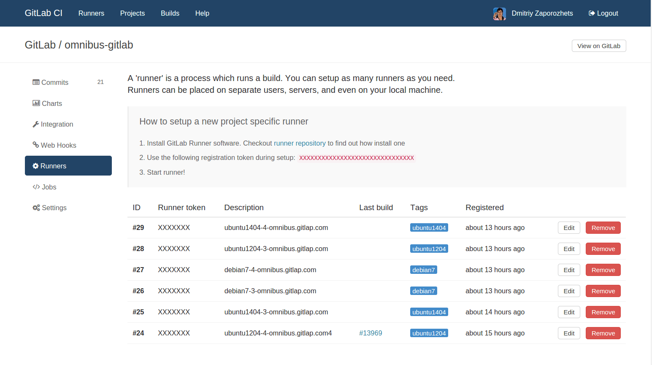The image size is (652, 365).
Task: Open last build #13969 link
Action: [x=371, y=333]
